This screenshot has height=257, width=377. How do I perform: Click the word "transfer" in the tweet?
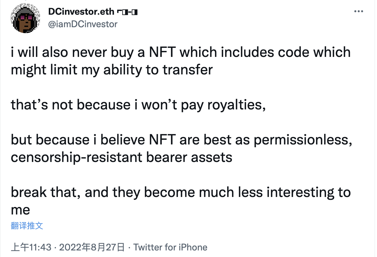coord(188,70)
